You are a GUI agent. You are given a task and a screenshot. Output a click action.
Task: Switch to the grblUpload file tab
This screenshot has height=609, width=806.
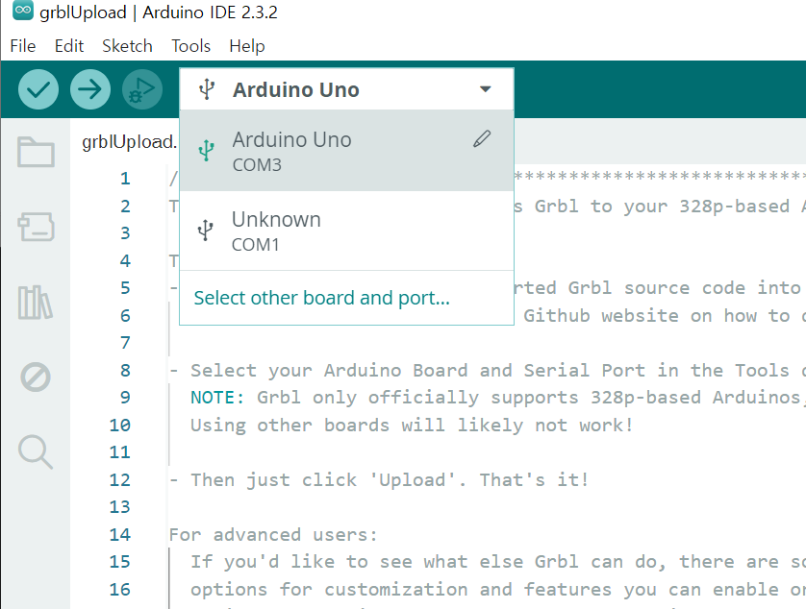[130, 142]
